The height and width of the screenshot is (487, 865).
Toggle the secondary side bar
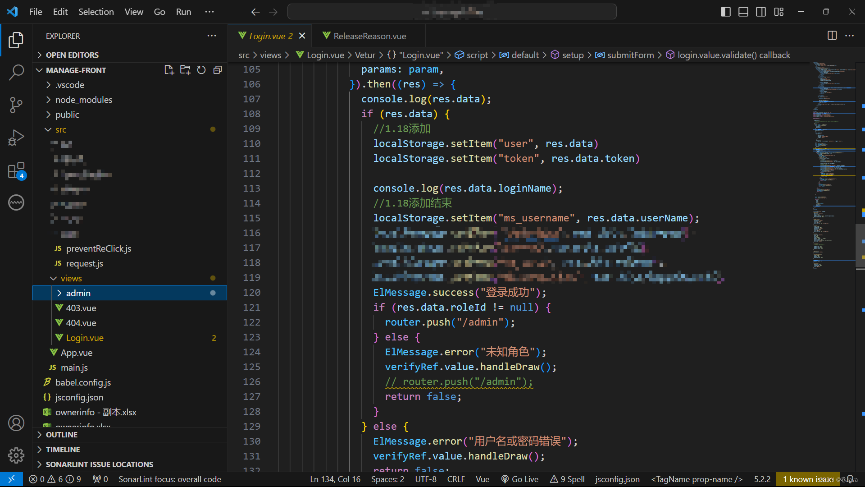point(761,12)
